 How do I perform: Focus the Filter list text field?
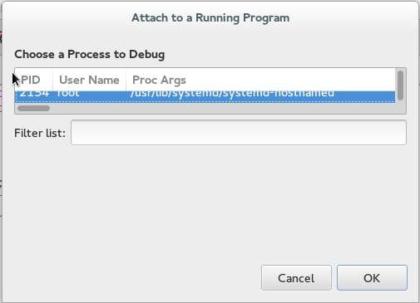[x=239, y=133]
